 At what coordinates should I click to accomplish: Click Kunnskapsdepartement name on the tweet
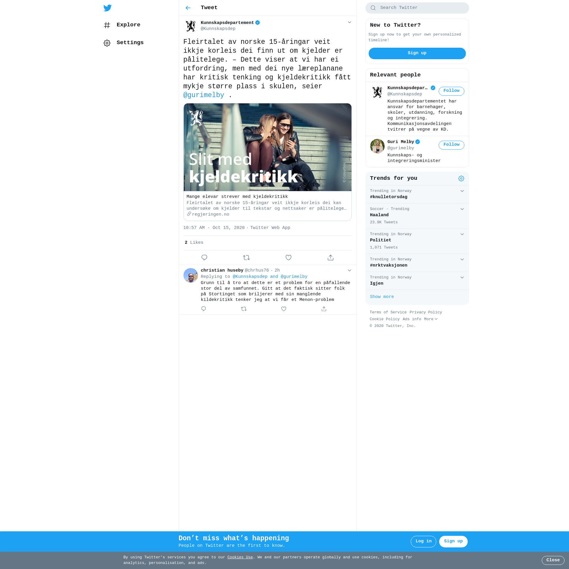point(227,23)
